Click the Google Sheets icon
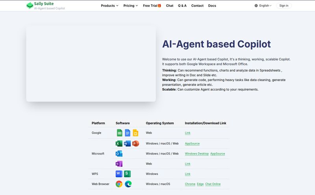The image size is (315, 195). coord(120,133)
